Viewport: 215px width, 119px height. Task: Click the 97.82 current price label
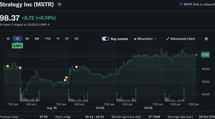(205, 55)
